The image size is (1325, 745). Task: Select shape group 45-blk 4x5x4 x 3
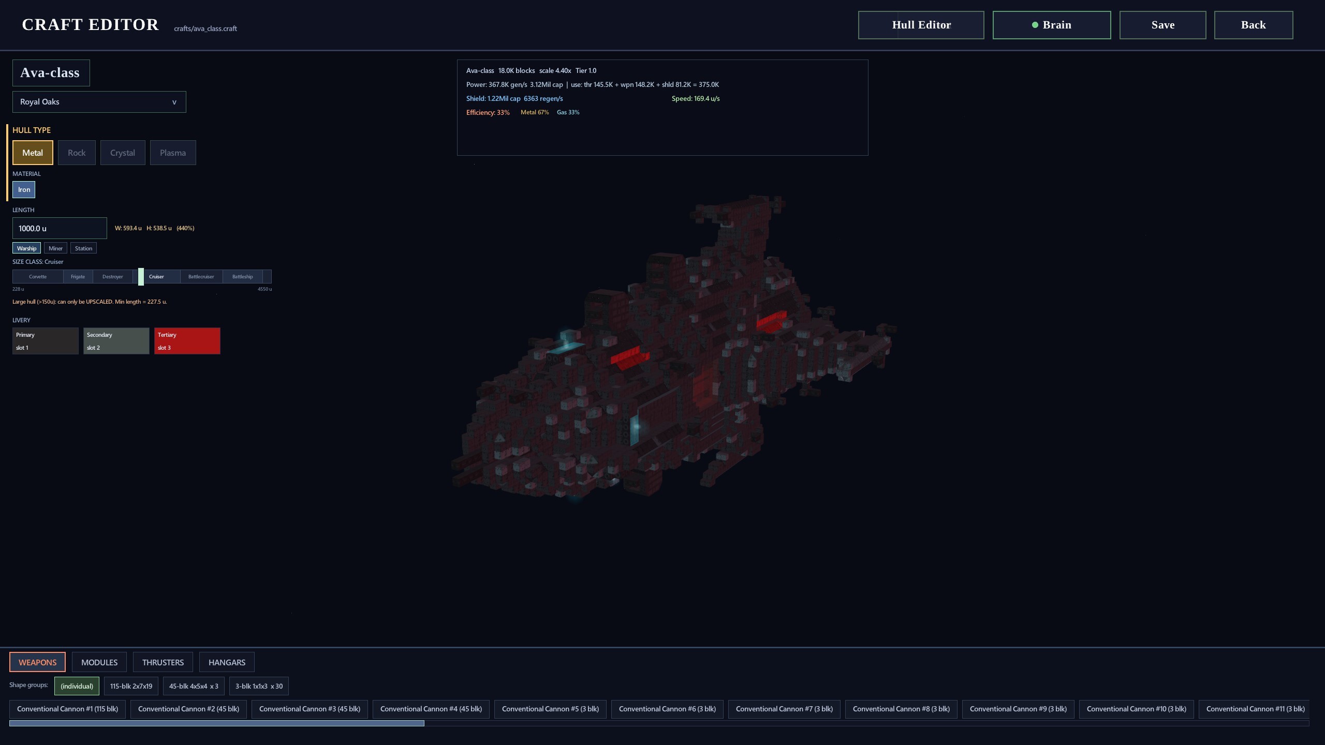tap(194, 686)
